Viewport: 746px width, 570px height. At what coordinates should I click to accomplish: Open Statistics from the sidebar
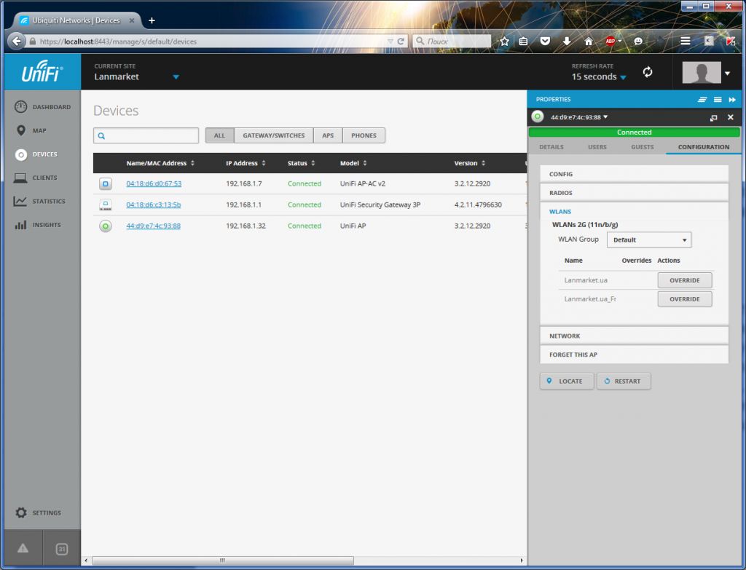(21, 202)
